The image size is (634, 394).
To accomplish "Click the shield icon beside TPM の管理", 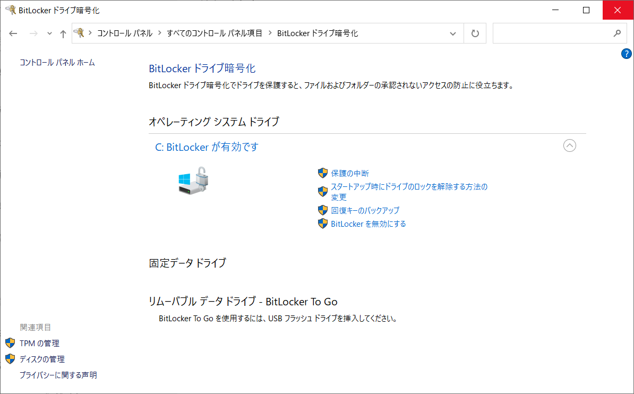I will (10, 343).
